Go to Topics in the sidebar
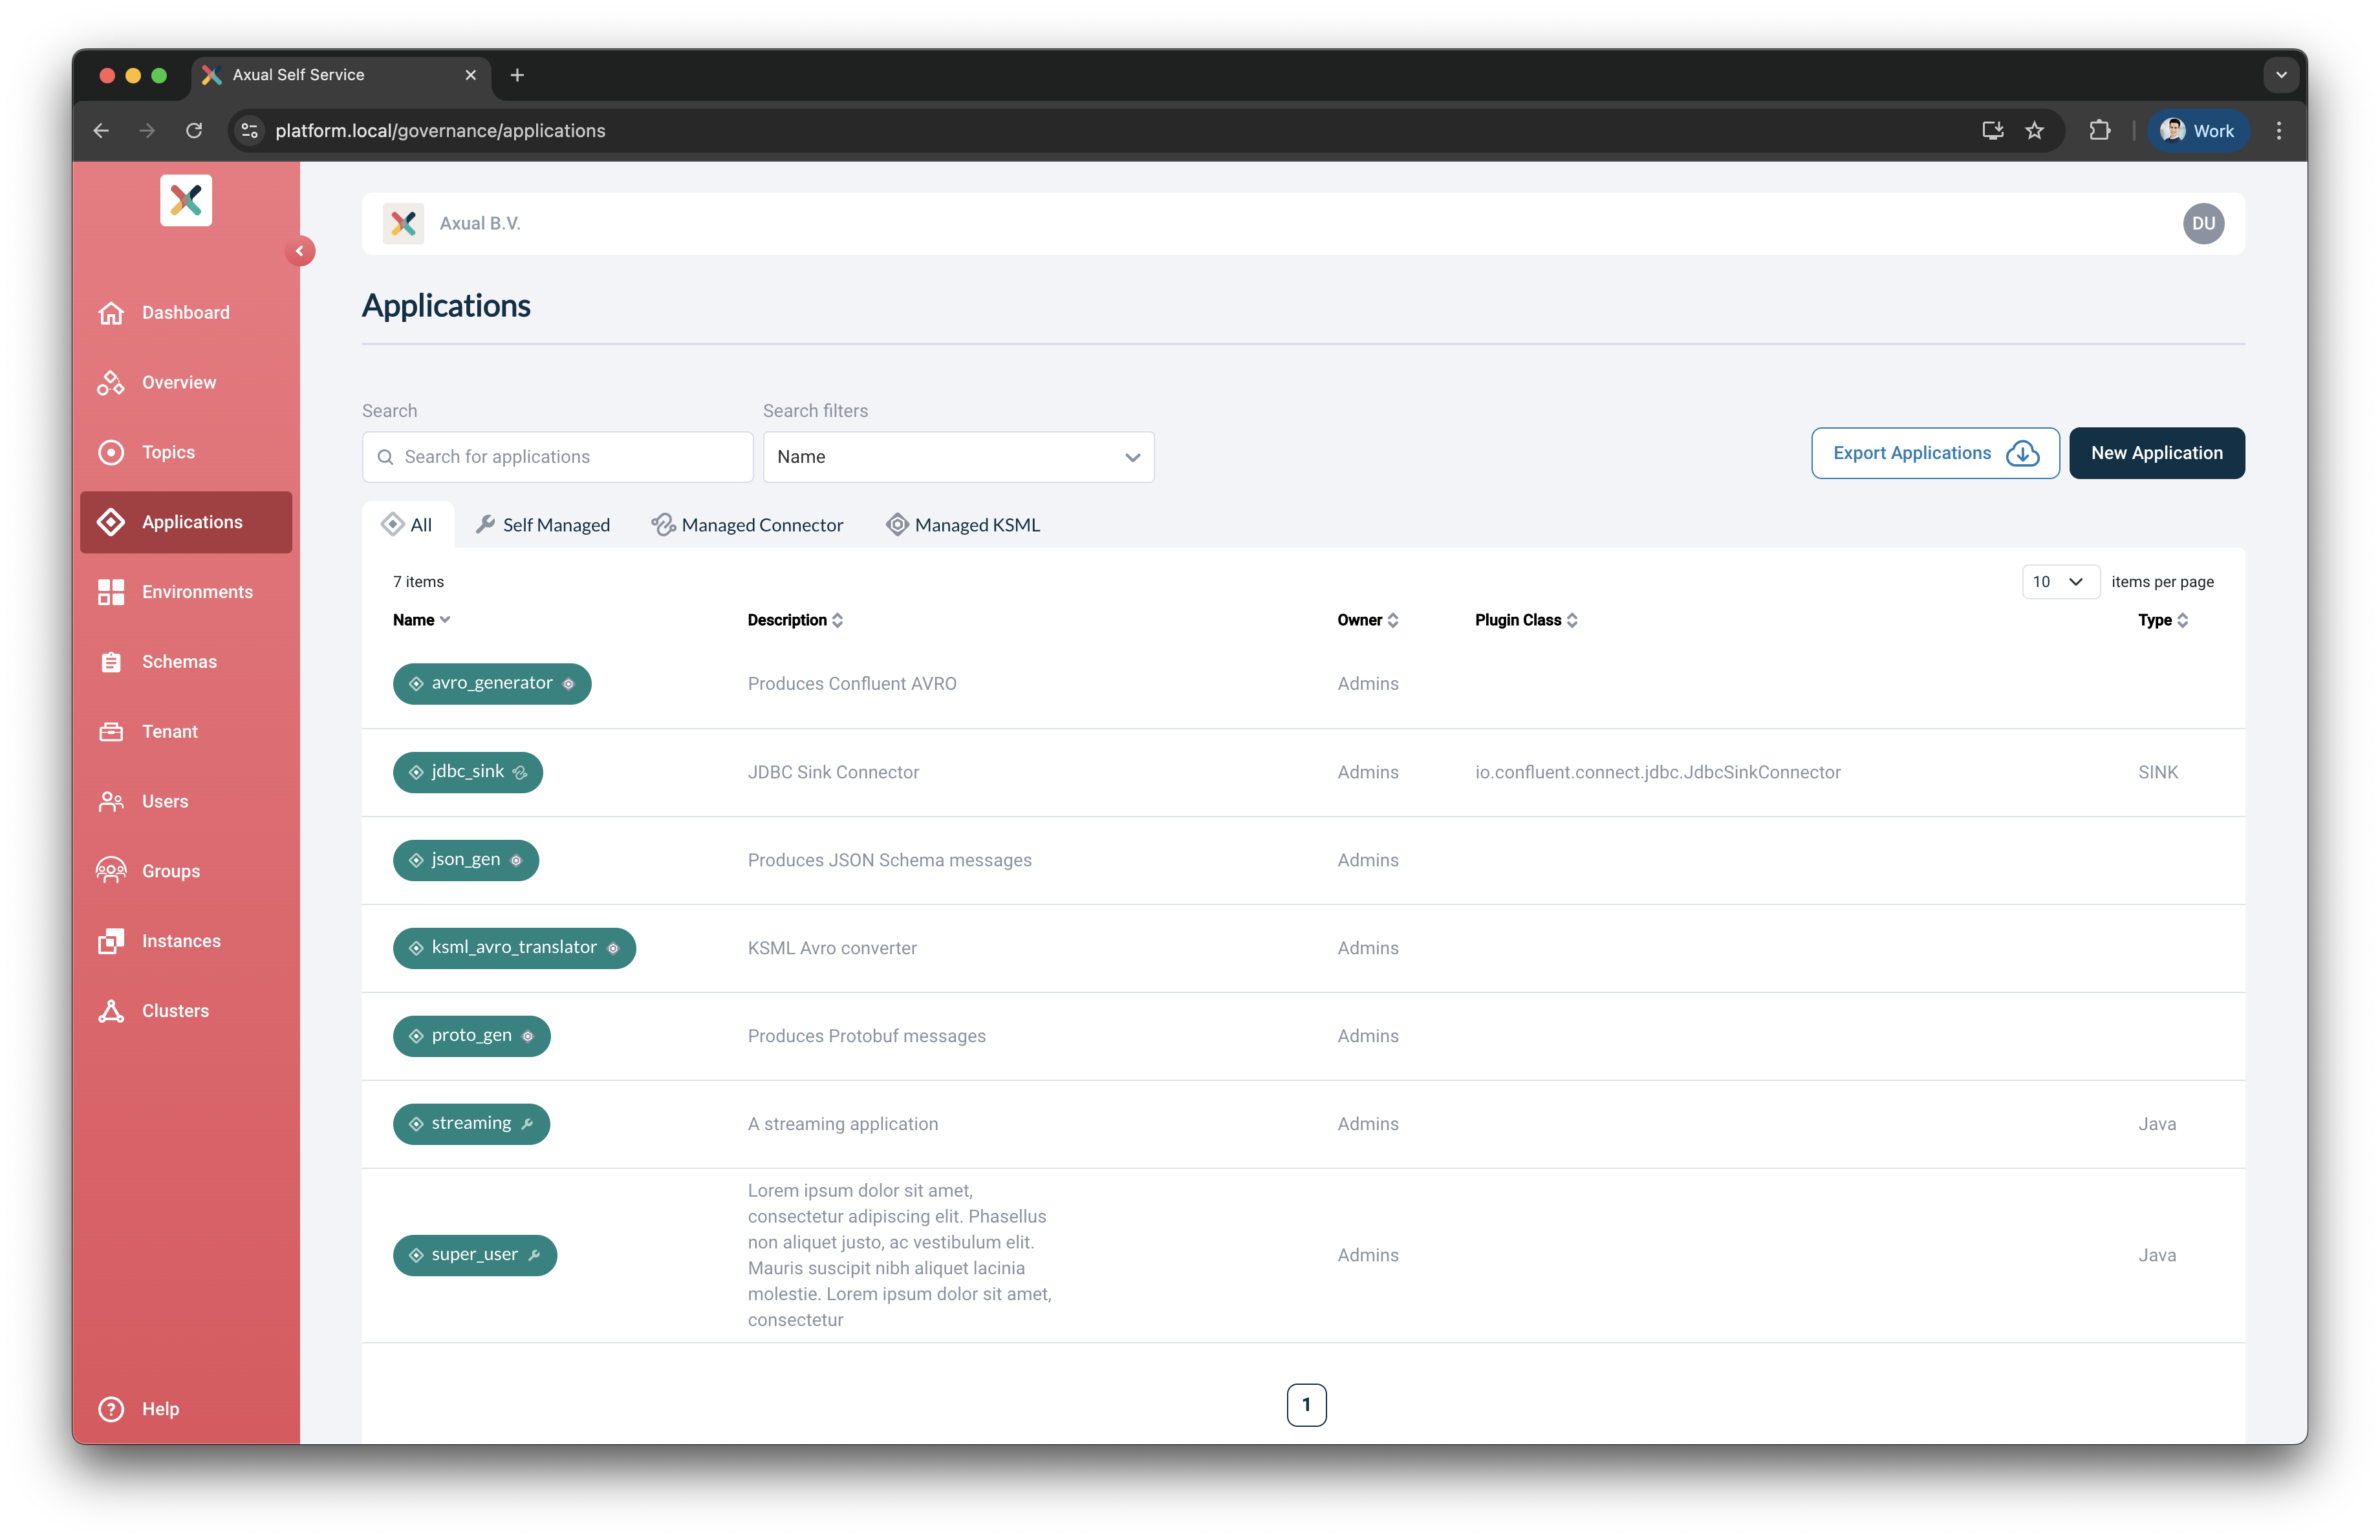Image resolution: width=2380 pixels, height=1540 pixels. coord(167,453)
